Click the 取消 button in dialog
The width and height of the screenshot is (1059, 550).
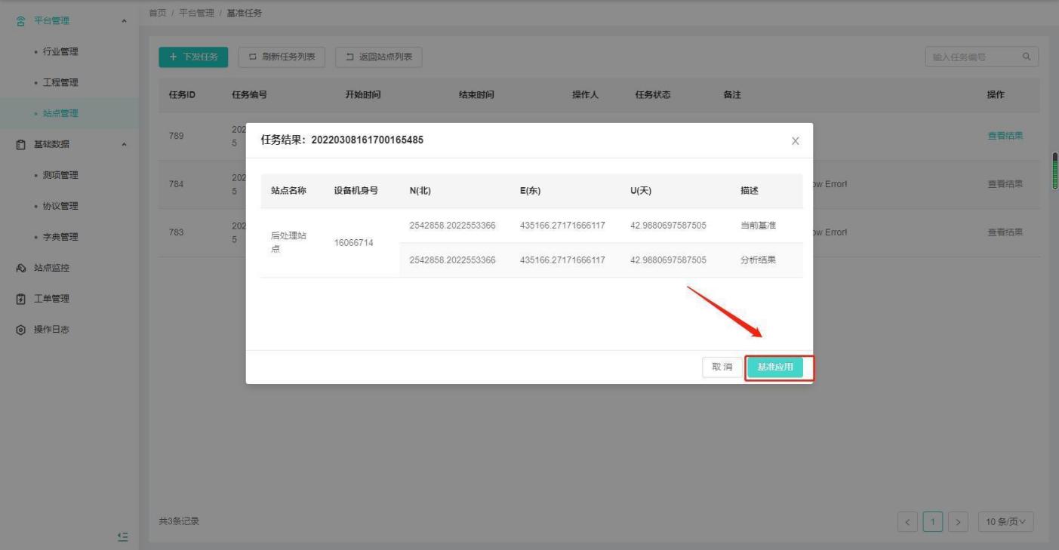click(722, 367)
